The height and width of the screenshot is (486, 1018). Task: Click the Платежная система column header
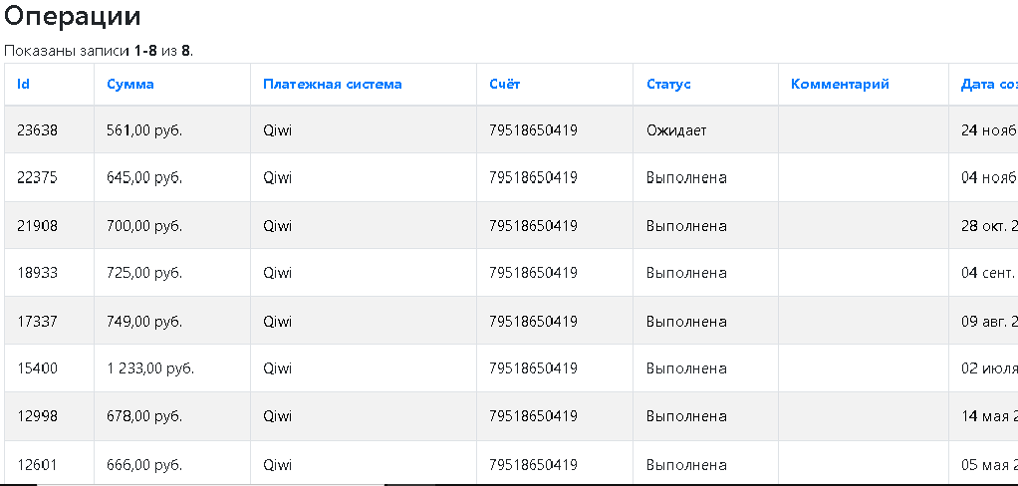click(x=333, y=85)
